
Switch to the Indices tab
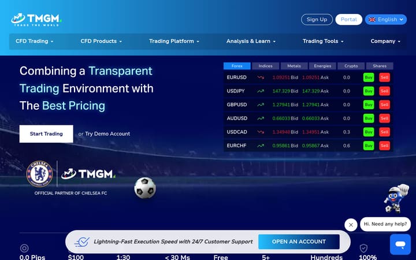tap(266, 66)
